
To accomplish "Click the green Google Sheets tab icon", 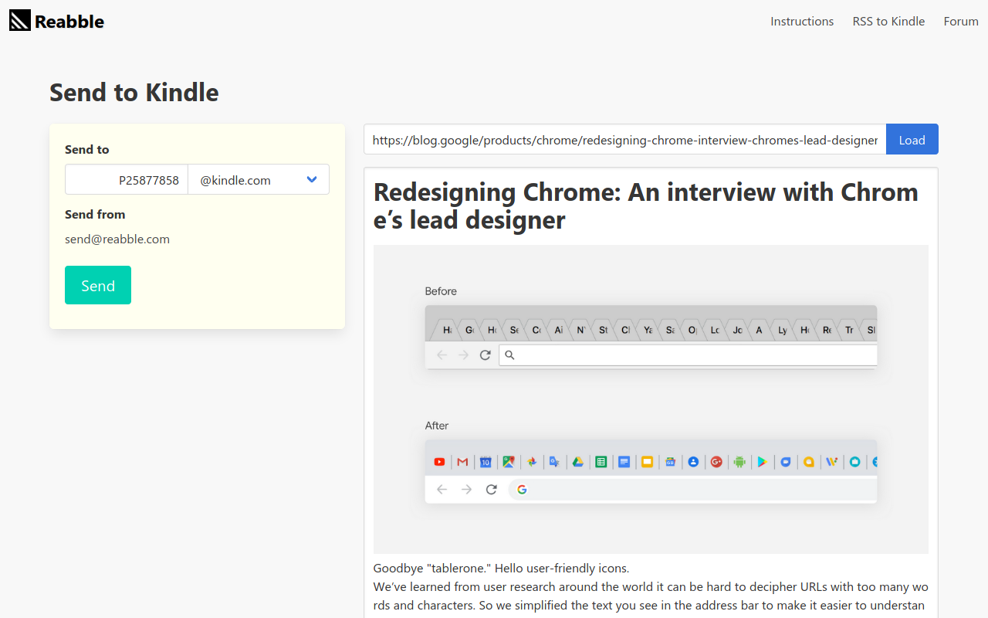I will point(601,462).
